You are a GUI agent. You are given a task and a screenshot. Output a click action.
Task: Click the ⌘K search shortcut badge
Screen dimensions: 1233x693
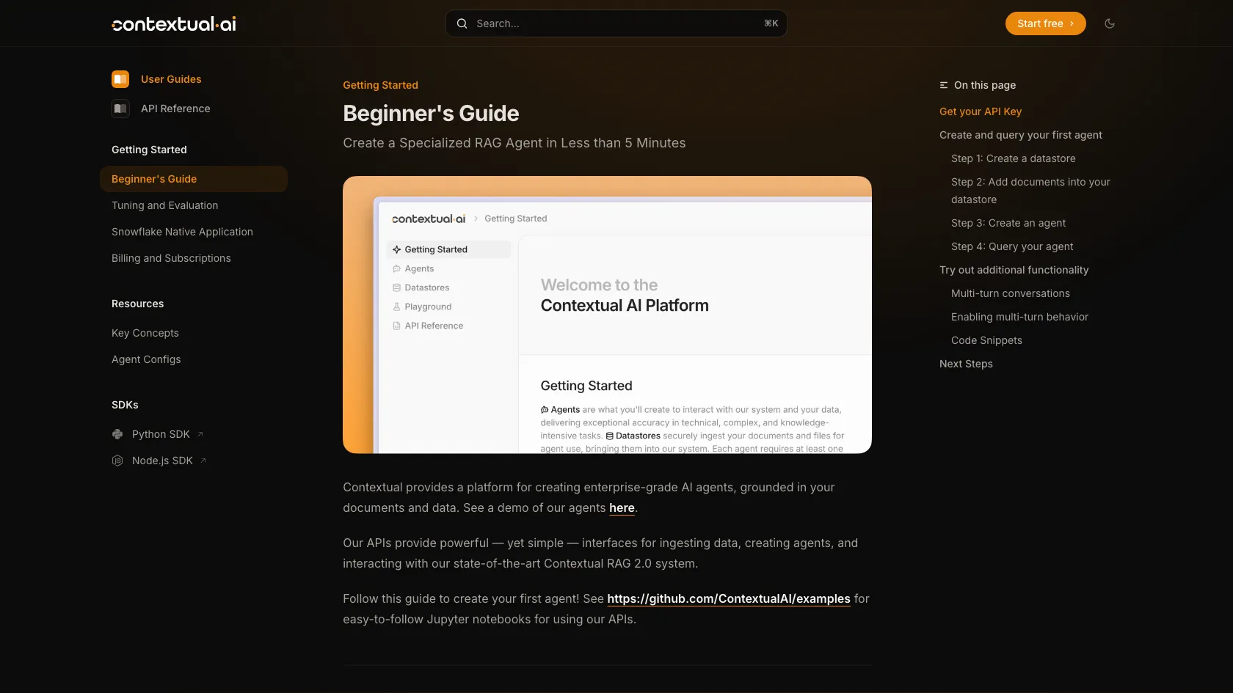click(771, 23)
